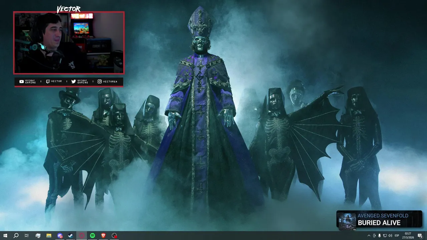Switch to the Opera GX browser

(82, 236)
